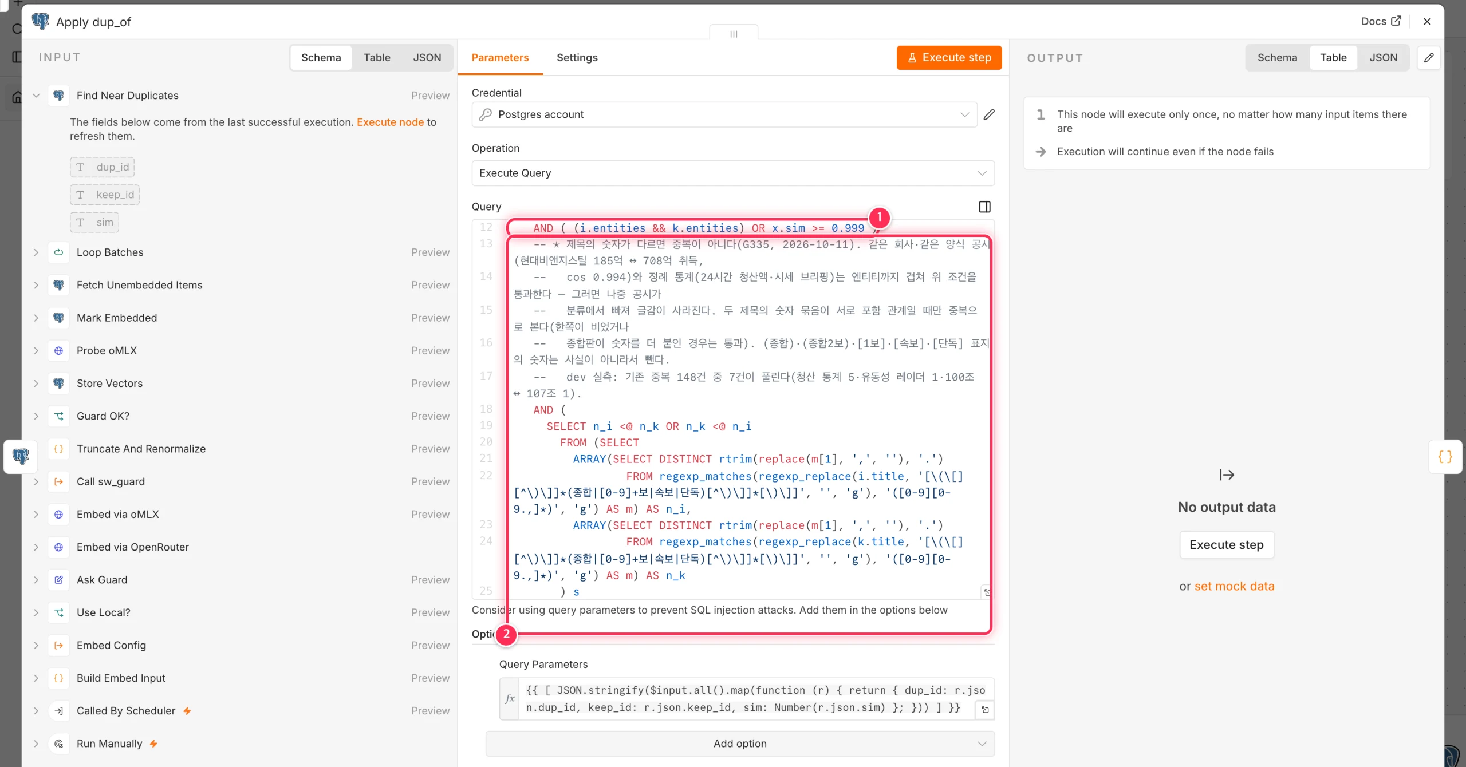Image resolution: width=1466 pixels, height=767 pixels.
Task: Click the Called By Scheduler trigger icon
Action: [58, 711]
